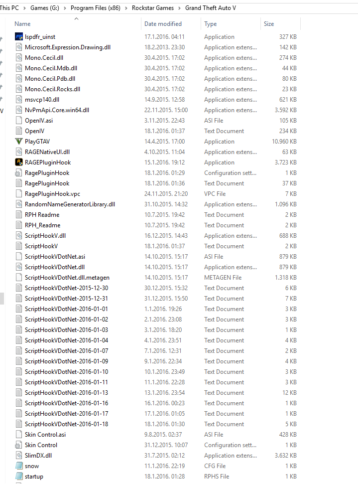Click the OpenIV.asi file icon

tap(19, 121)
